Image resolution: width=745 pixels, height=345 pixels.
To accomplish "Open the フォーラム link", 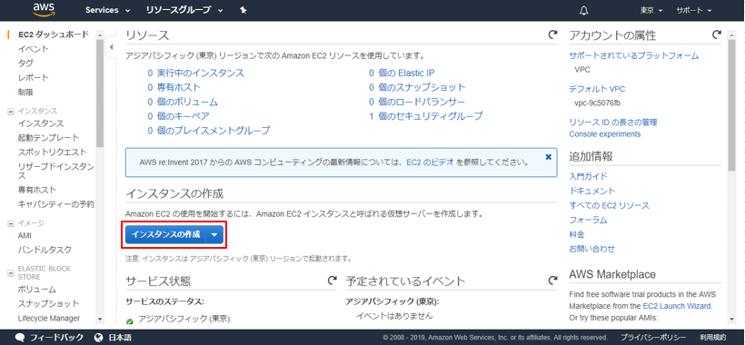I will [x=588, y=221].
